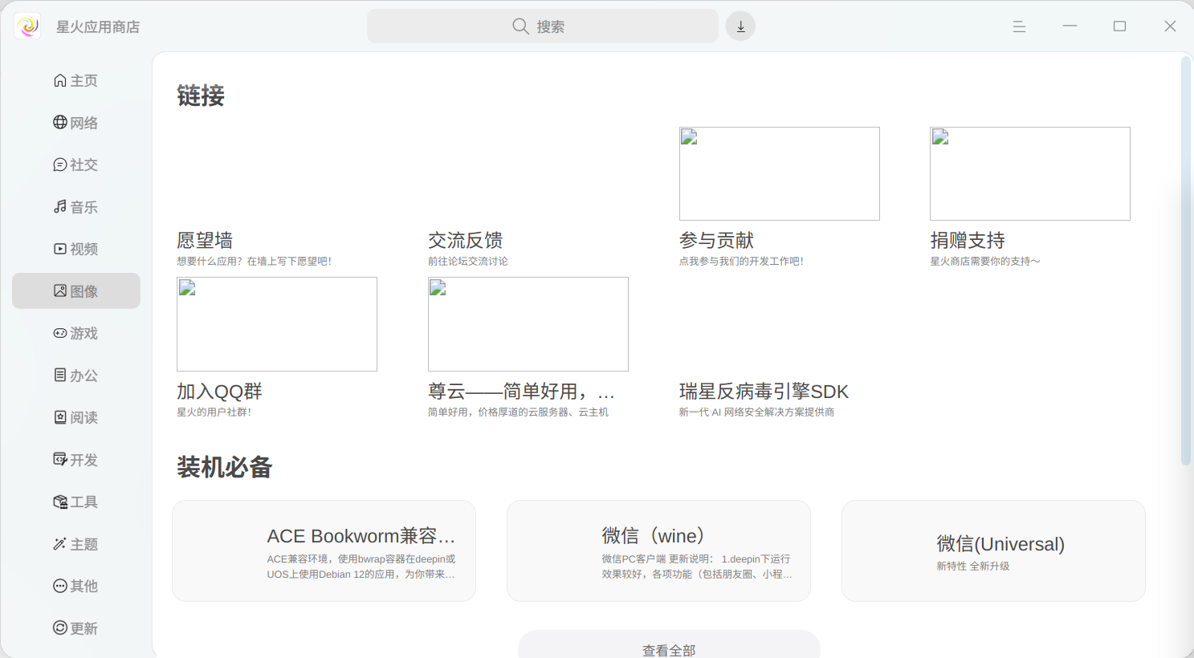The image size is (1194, 658).
Task: Open the 尊云——简单好用 title link
Action: [521, 392]
